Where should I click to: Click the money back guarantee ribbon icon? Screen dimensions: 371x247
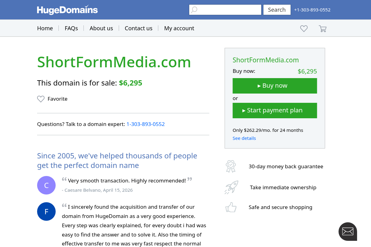(231, 166)
